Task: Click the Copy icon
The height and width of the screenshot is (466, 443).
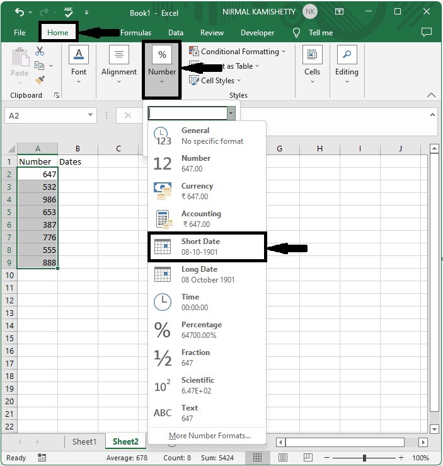Action: click(39, 66)
